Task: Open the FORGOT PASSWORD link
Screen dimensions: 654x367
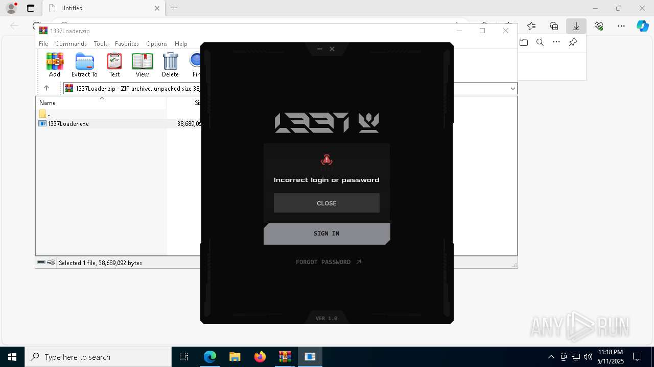Action: (329, 262)
